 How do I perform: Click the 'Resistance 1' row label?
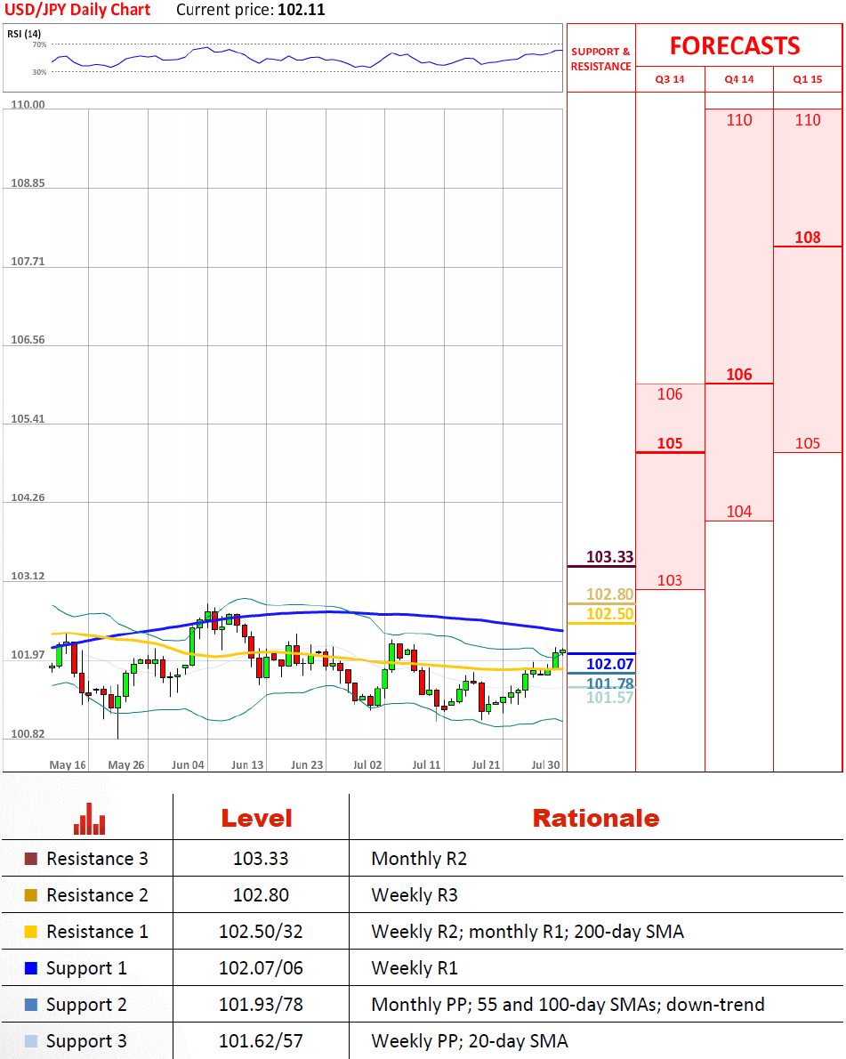[x=97, y=932]
